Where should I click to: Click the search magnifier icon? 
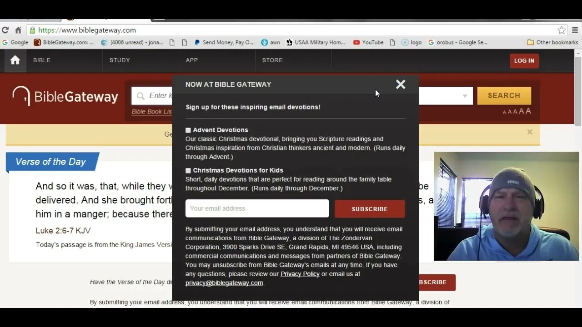click(140, 96)
